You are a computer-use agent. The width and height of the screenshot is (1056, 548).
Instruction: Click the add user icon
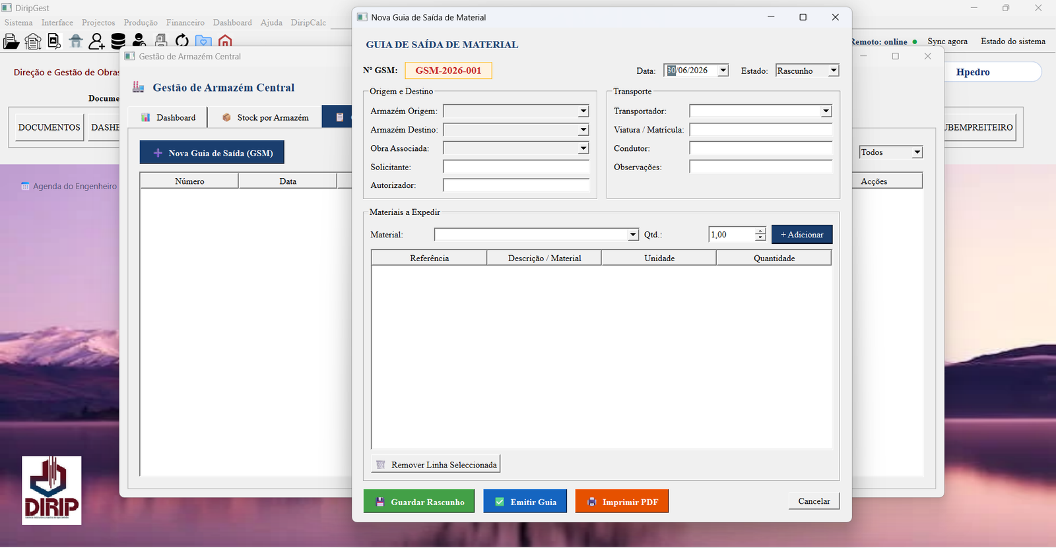(x=96, y=42)
